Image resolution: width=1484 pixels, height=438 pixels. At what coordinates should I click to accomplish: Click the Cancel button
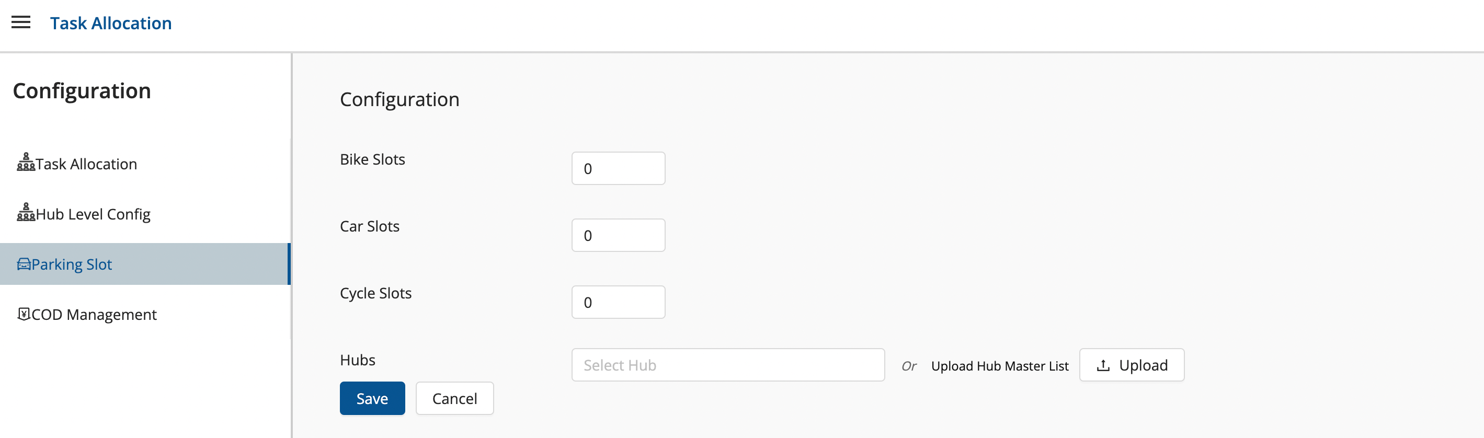454,398
